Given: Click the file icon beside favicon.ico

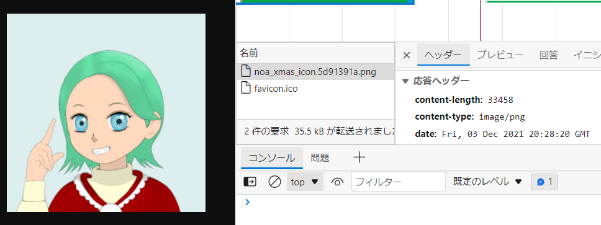Looking at the screenshot, I should [x=245, y=87].
